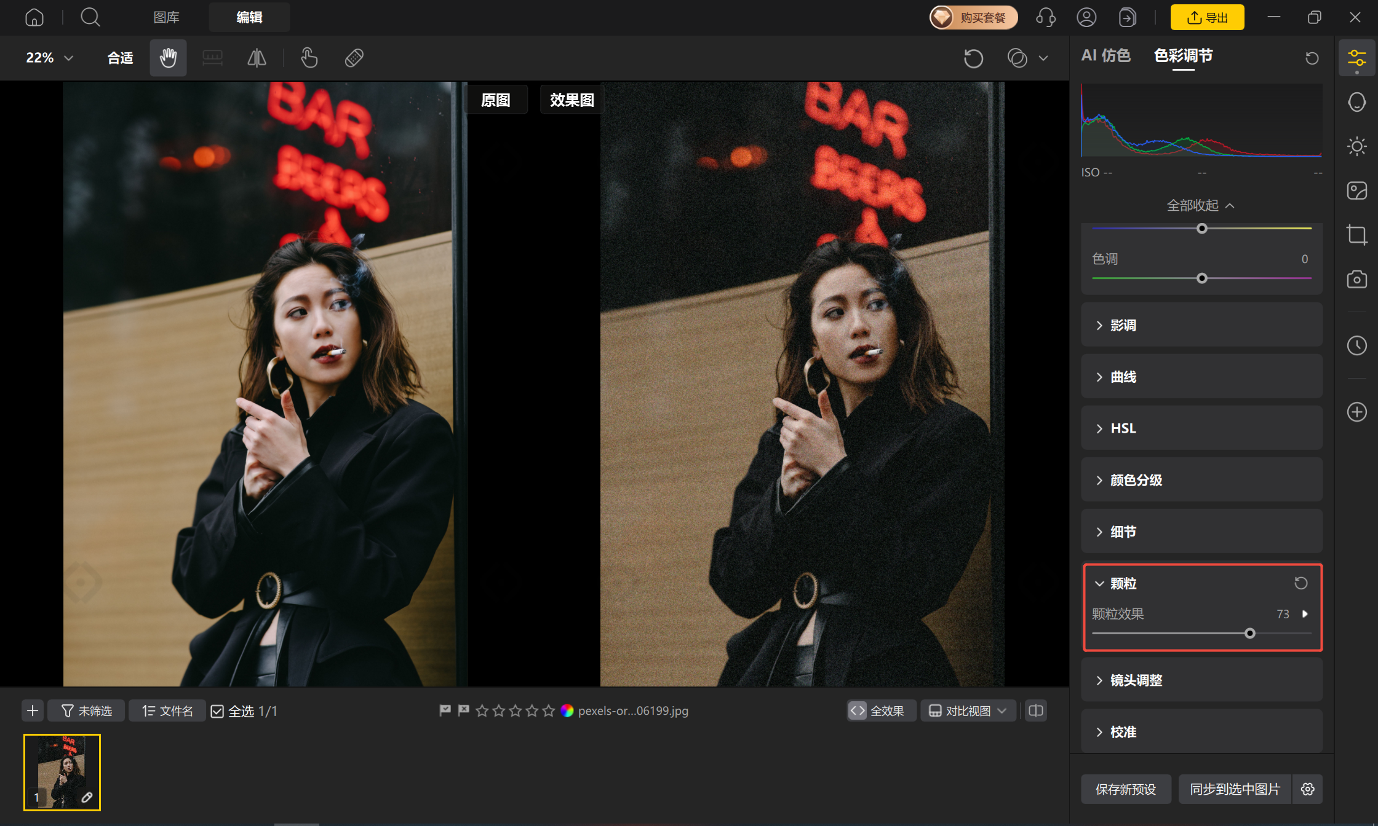Screen dimensions: 1378x826
Task: Select the ruler straighten tool
Action: coord(212,58)
